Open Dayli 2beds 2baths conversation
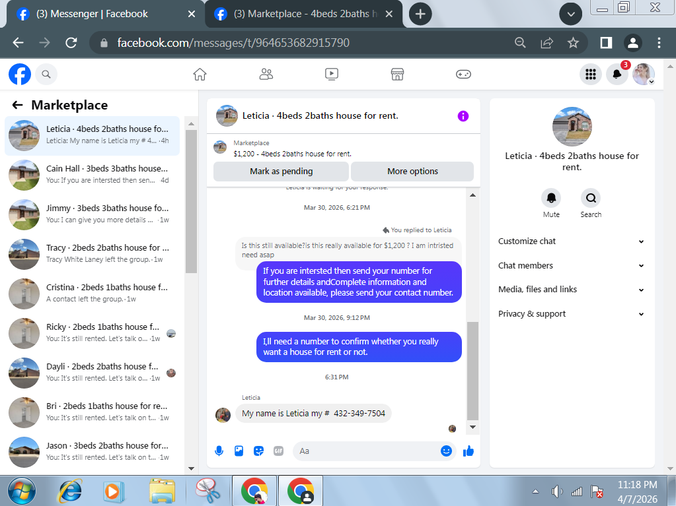Screen dimensions: 676x506 93,373
